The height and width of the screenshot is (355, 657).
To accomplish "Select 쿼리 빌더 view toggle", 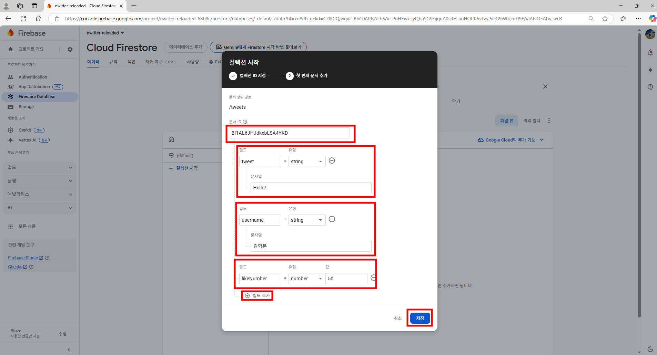I will (532, 121).
